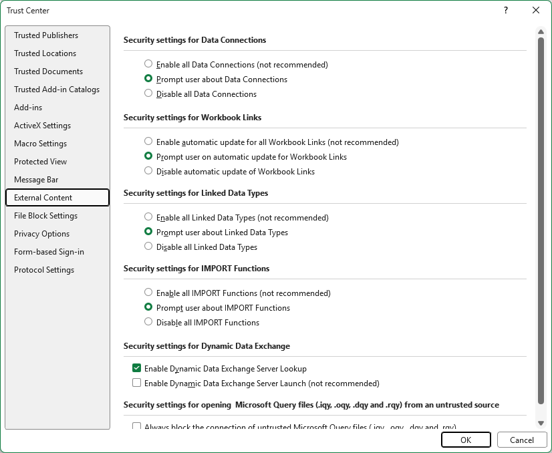552x453 pixels.
Task: Open Protocol Settings section
Action: tap(57, 270)
